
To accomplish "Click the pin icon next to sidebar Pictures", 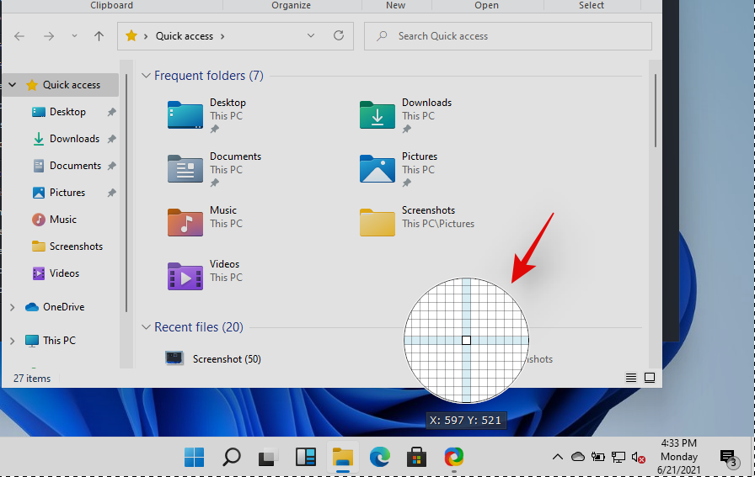I will [112, 193].
